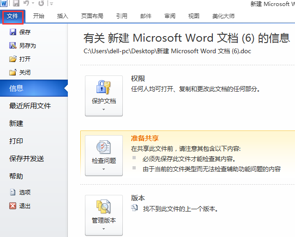Click 关闭 (Close) in the sidebar
The image size is (295, 237).
pyautogui.click(x=24, y=72)
